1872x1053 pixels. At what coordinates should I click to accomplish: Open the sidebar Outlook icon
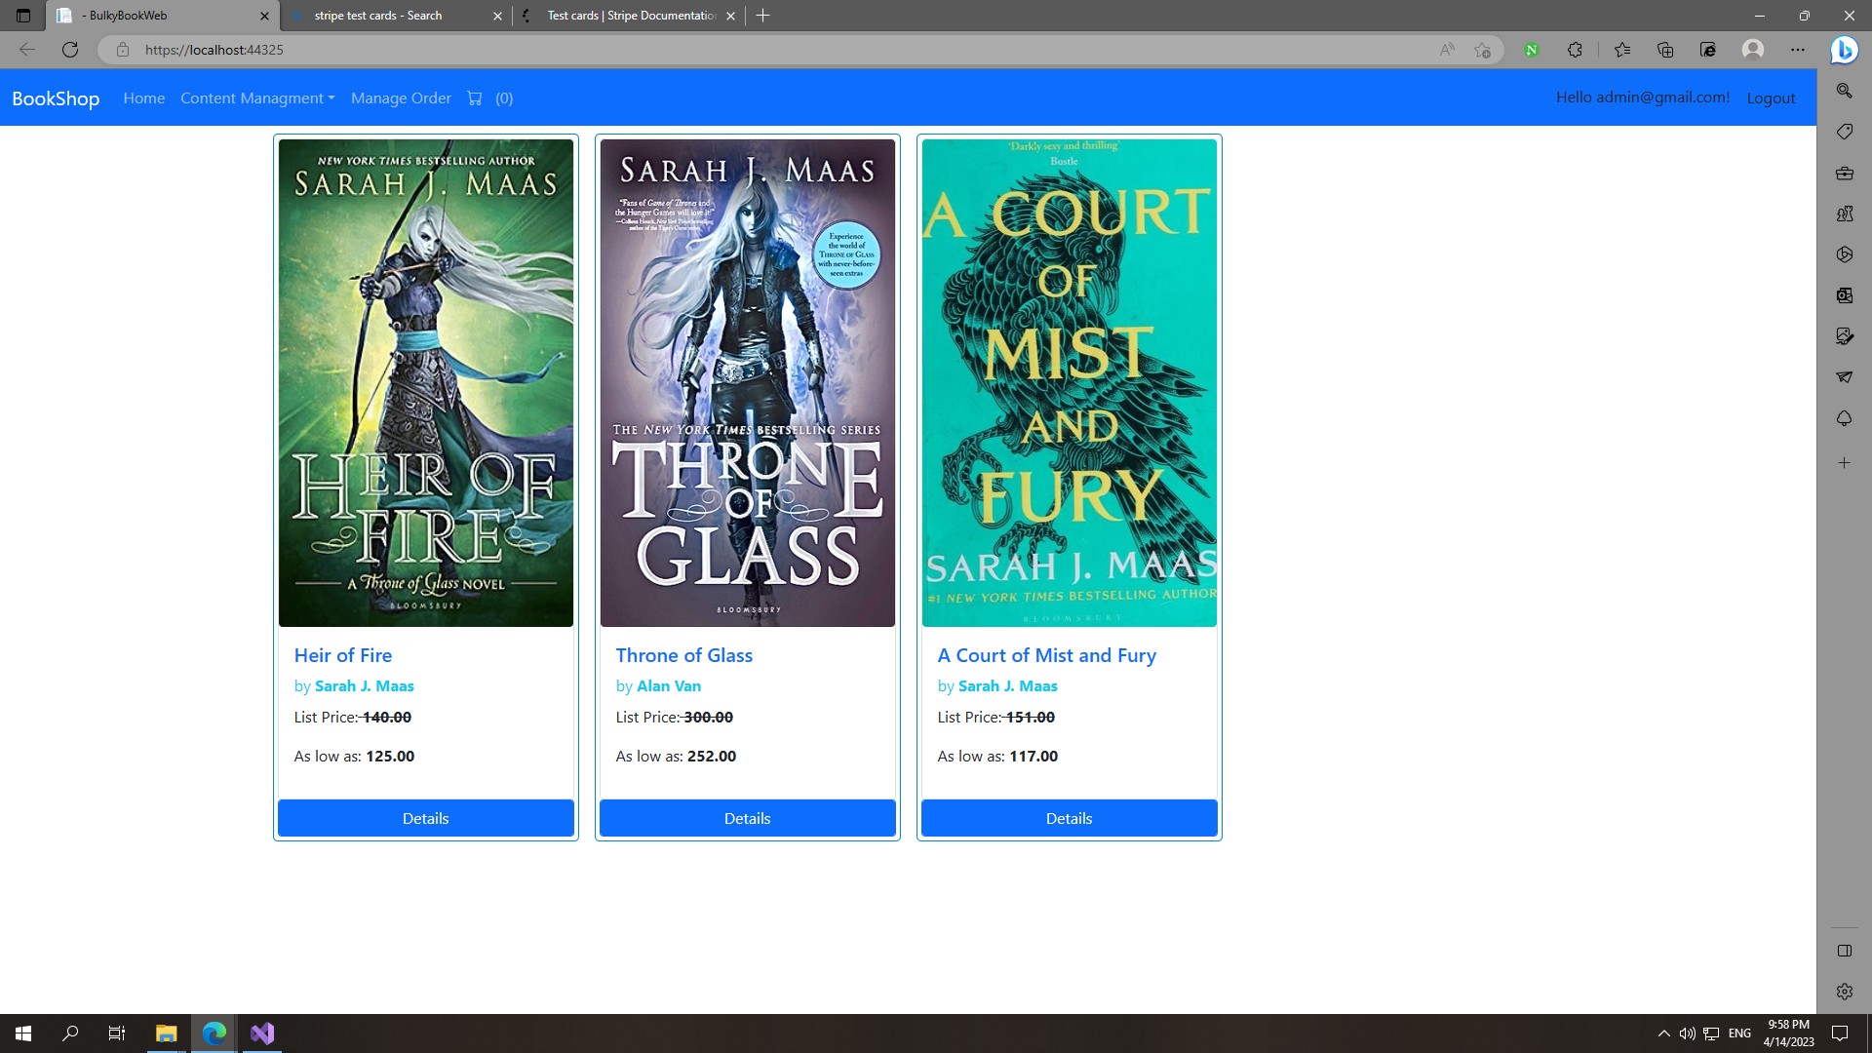click(x=1844, y=295)
